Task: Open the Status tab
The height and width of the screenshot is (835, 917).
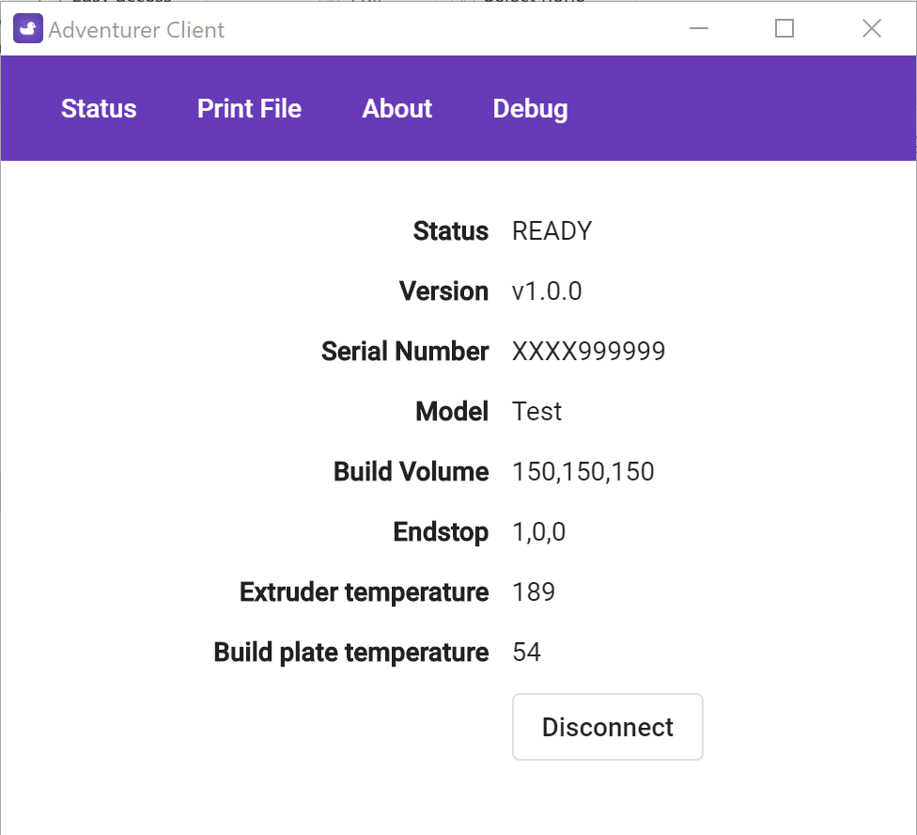Action: (x=99, y=109)
